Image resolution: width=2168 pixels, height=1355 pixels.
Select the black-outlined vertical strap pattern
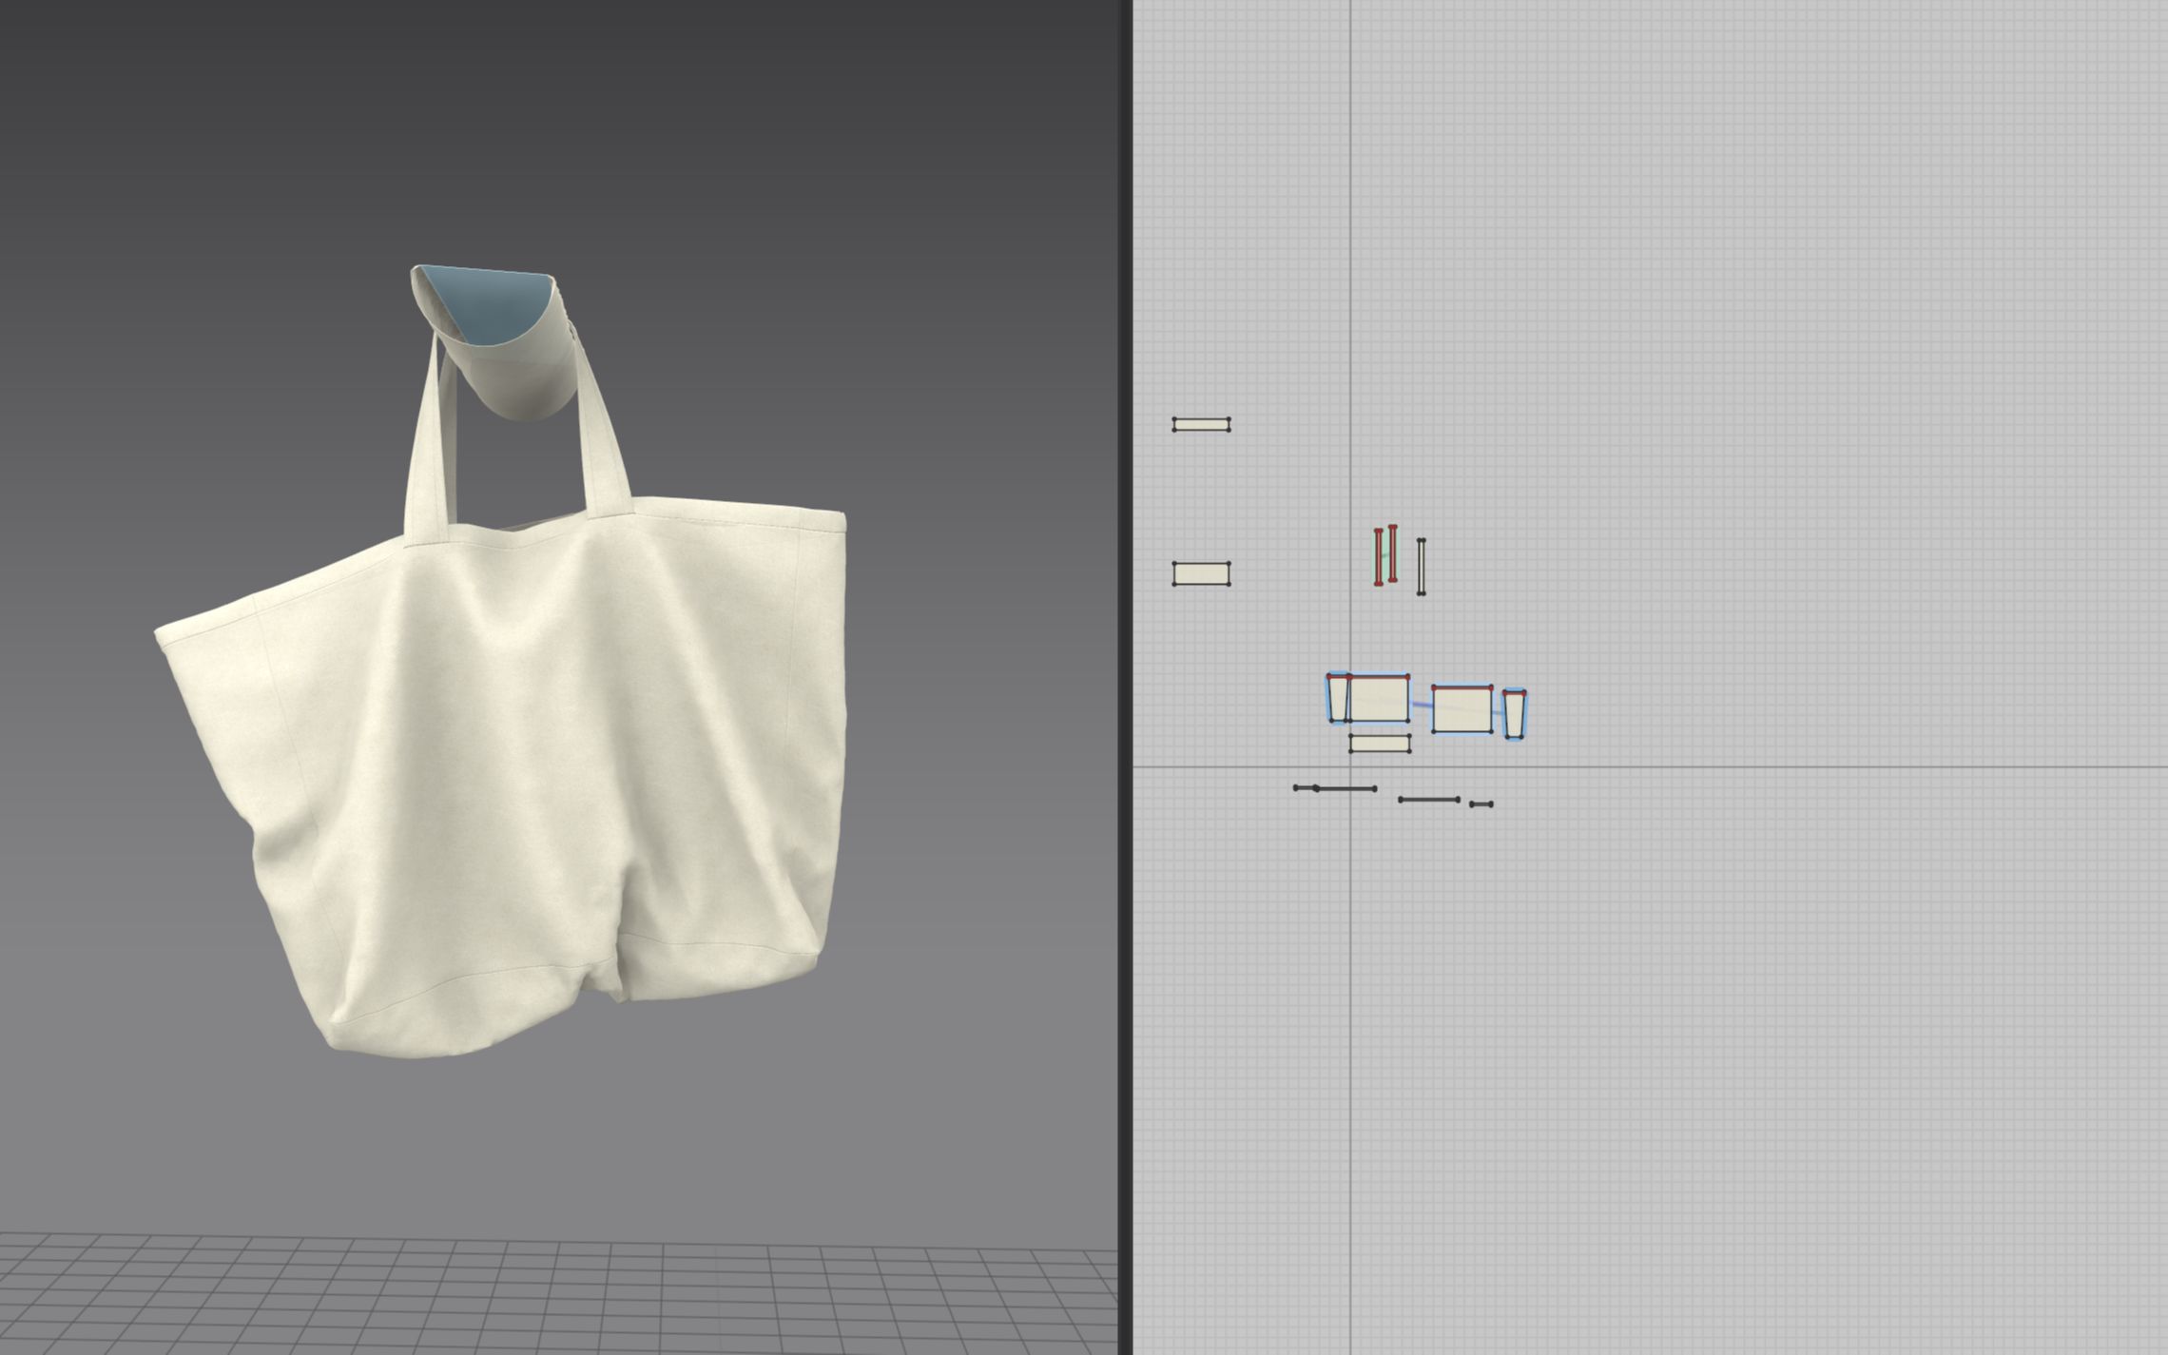1421,567
